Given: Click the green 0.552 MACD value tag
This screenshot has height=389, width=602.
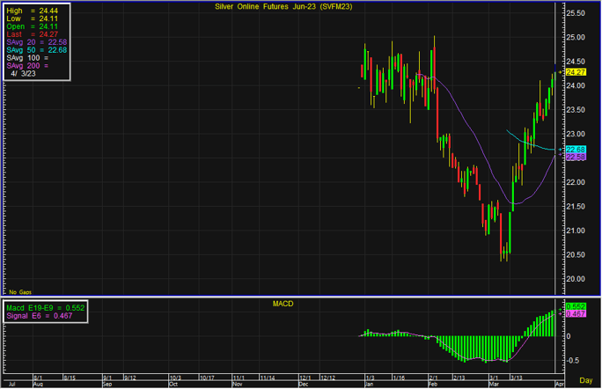Looking at the screenshot, I should pos(576,305).
